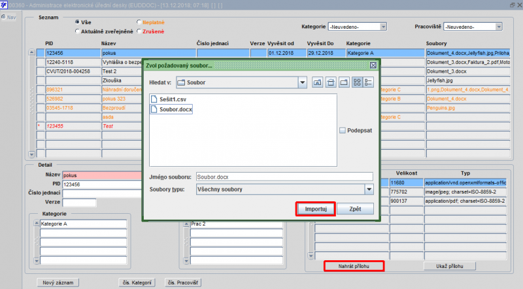
Task: Switch file dialog to list view
Action: pyautogui.click(x=357, y=82)
